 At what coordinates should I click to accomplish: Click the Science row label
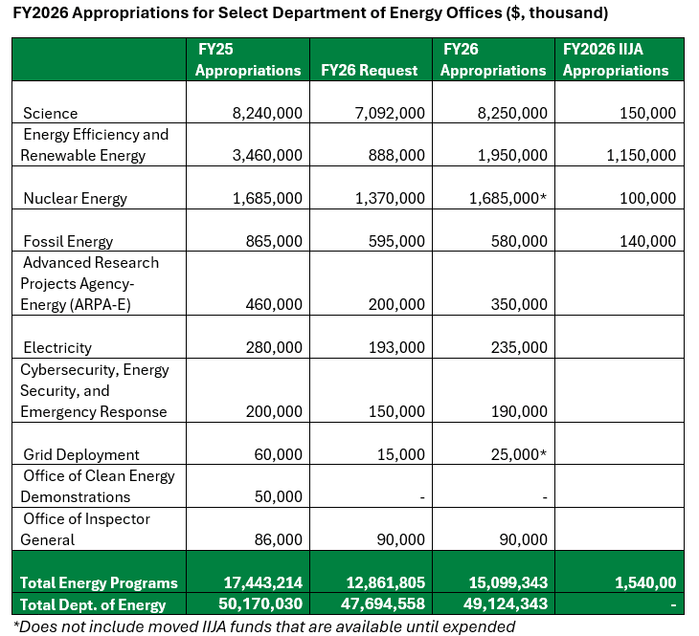pos(51,113)
